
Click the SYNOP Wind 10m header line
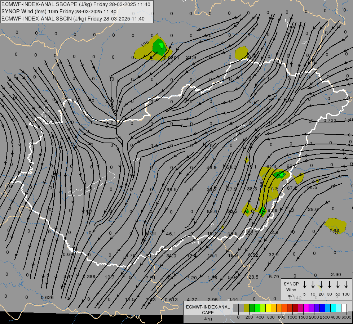59,12
